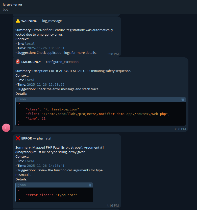
Task: Click the local environment value text
Action: click(x=30, y=80)
